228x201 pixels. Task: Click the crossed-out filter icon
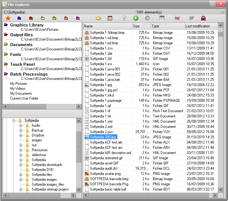click(177, 18)
